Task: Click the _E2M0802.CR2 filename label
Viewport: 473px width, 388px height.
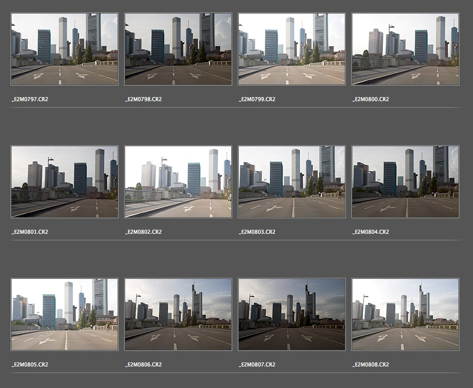Action: (143, 232)
